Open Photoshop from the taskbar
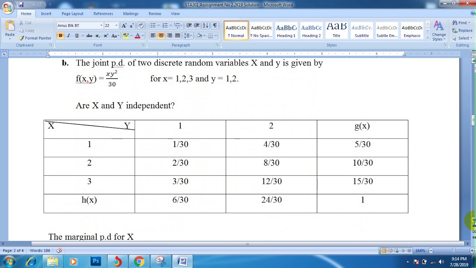This screenshot has width=476, height=268. tap(96, 261)
